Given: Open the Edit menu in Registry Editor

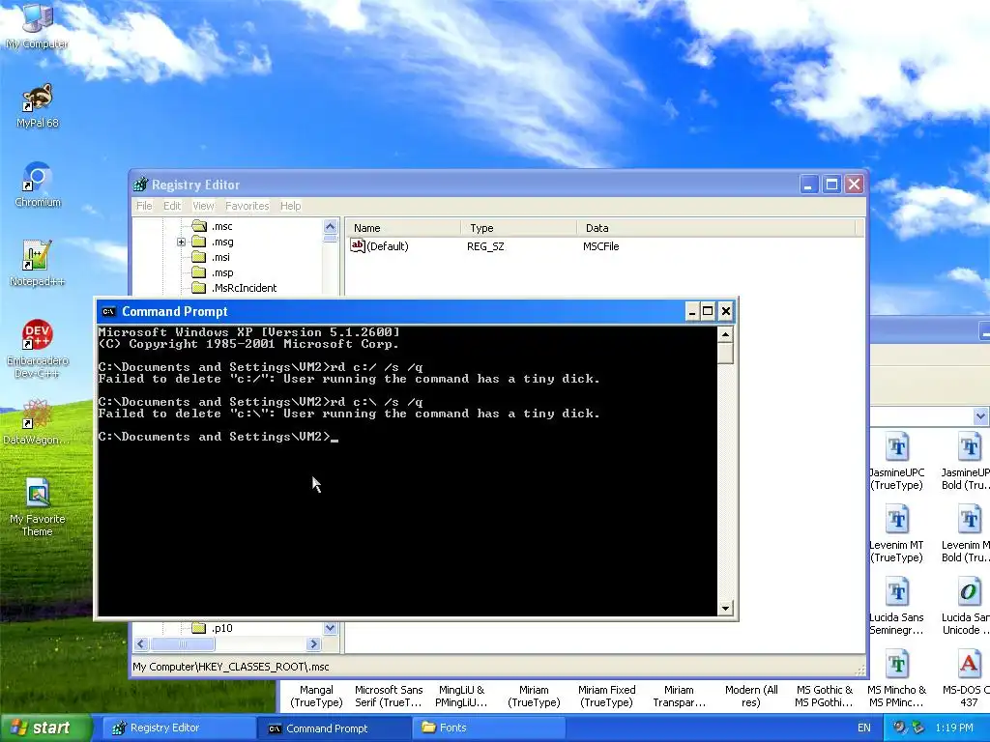Looking at the screenshot, I should pos(172,206).
